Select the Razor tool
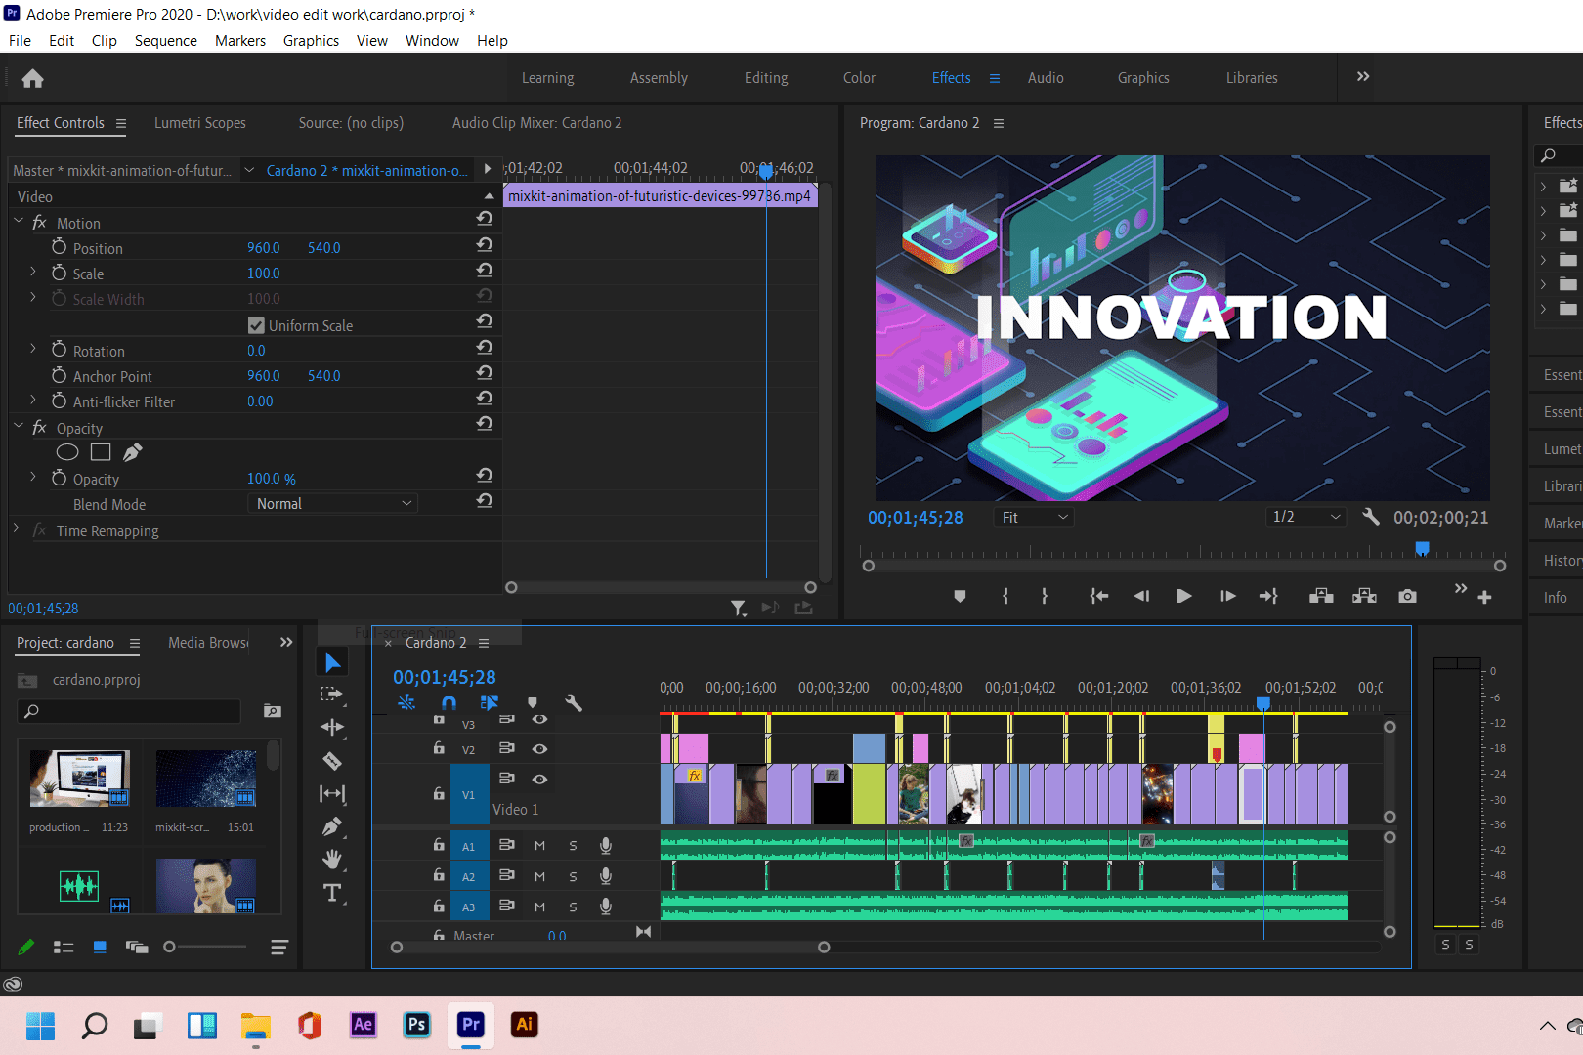 (332, 761)
